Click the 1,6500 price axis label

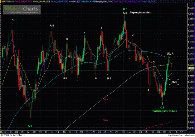[x=191, y=42]
